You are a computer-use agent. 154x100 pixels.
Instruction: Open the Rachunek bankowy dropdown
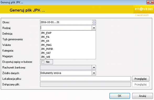coord(94,68)
